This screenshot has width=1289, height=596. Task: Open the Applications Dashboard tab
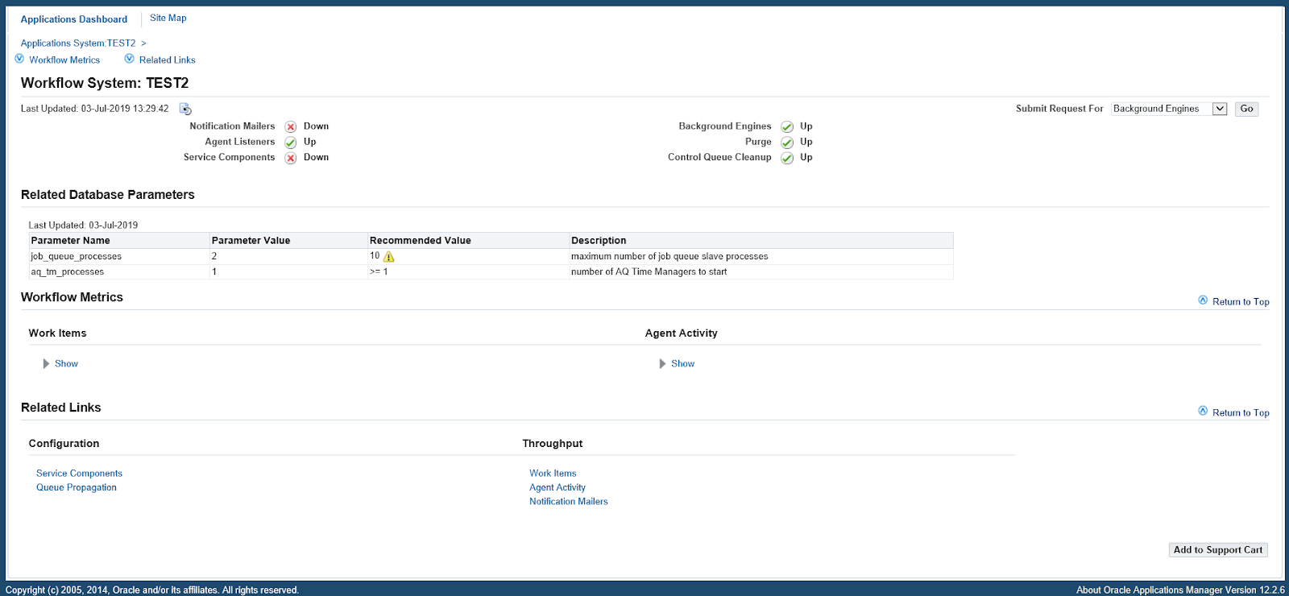tap(74, 19)
